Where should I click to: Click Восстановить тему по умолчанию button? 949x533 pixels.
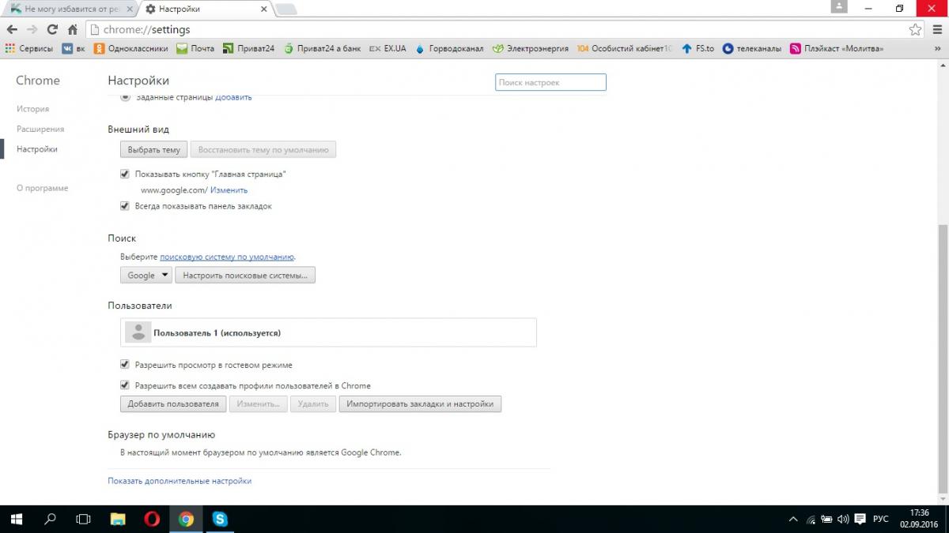click(263, 149)
